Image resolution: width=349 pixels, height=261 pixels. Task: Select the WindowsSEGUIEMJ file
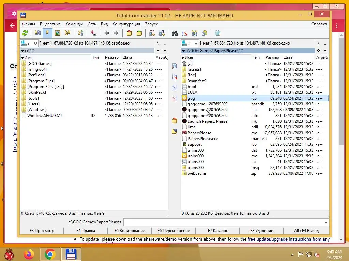coord(94,116)
